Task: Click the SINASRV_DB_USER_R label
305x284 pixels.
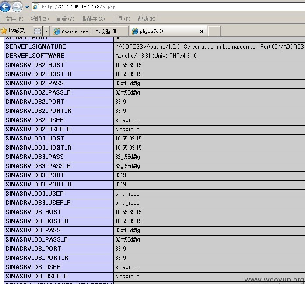Action: click(37, 276)
